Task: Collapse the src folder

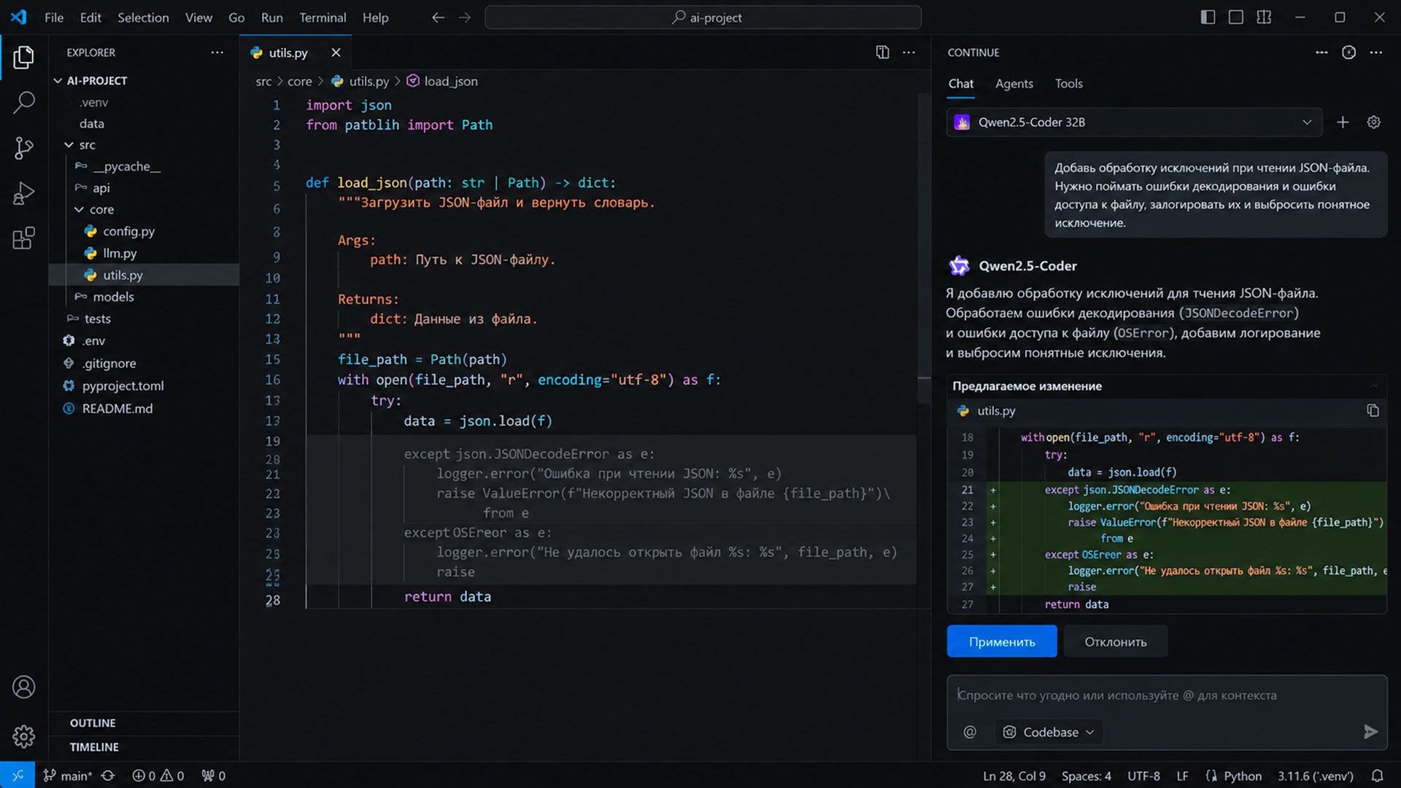Action: click(x=69, y=145)
